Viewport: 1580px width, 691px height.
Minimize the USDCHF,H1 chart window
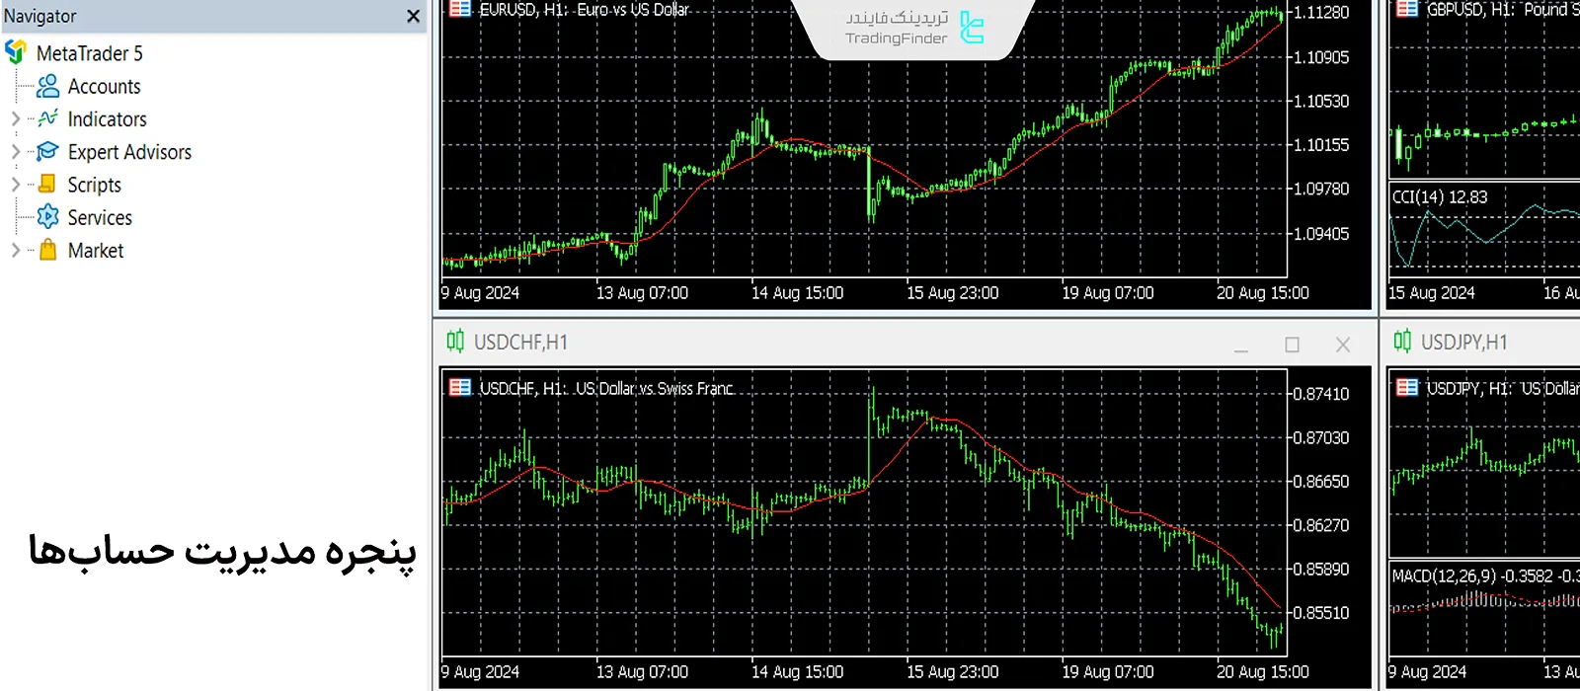click(x=1241, y=345)
